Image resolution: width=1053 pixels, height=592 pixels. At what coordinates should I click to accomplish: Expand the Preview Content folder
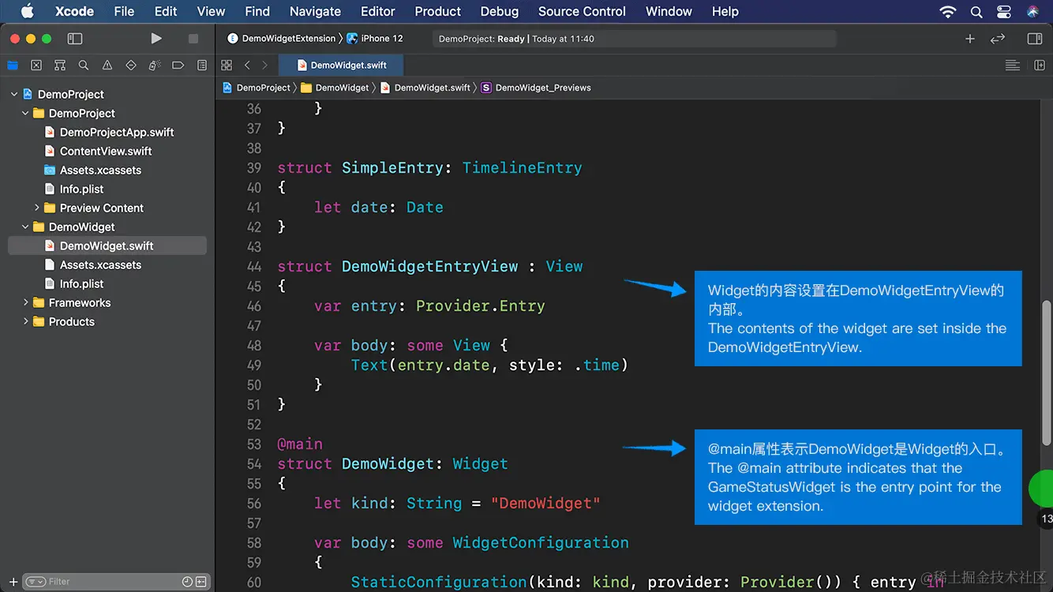coord(36,208)
